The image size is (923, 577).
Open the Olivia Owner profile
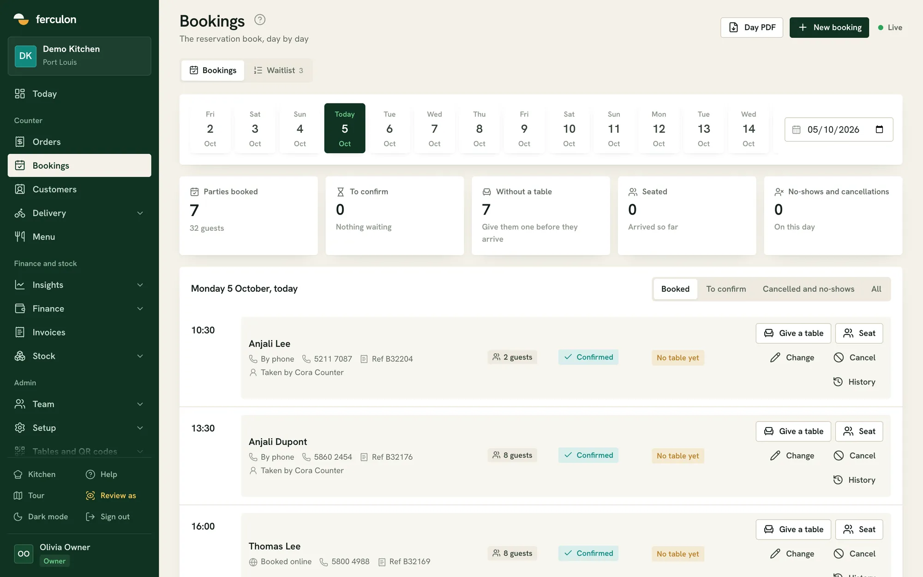pos(79,553)
